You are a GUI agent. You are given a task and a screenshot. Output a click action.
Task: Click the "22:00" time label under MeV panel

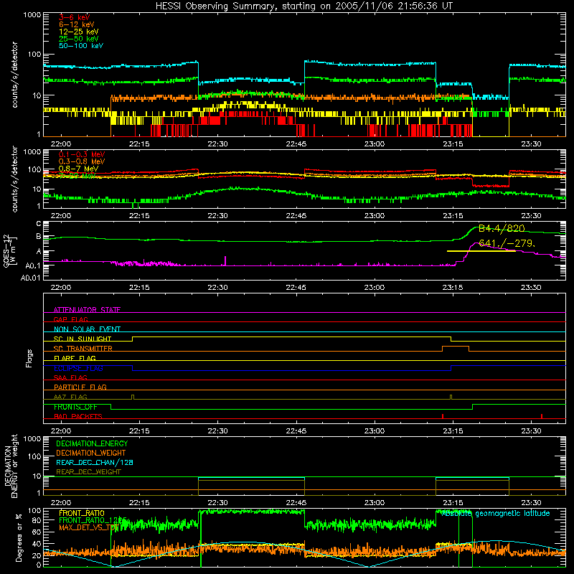(x=61, y=215)
